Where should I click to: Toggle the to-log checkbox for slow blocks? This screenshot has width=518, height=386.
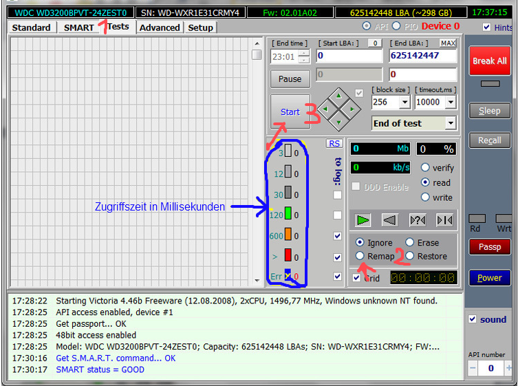337,257
